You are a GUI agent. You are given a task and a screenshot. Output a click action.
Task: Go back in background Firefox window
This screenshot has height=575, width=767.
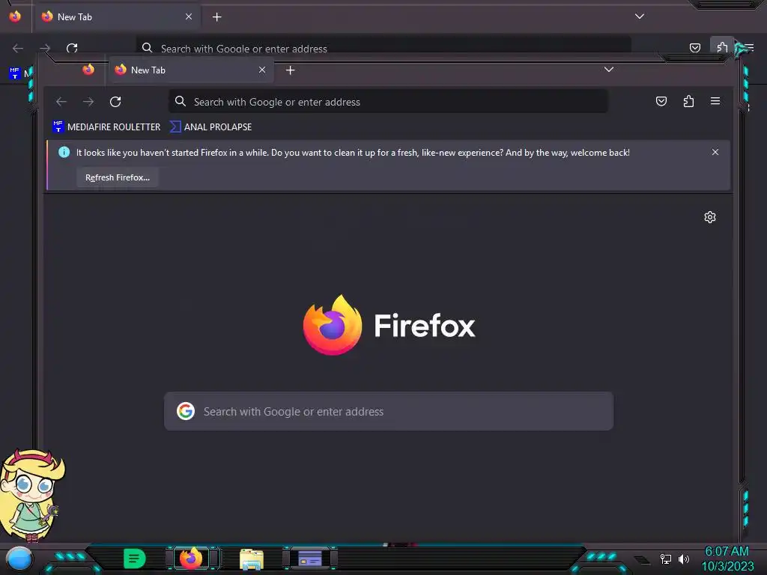point(18,48)
